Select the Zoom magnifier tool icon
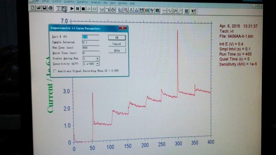Image resolution: width=276 pixels, height=155 pixels. click(126, 10)
